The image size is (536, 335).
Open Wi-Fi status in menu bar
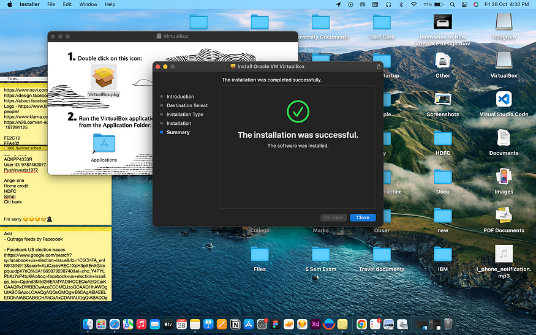413,4
